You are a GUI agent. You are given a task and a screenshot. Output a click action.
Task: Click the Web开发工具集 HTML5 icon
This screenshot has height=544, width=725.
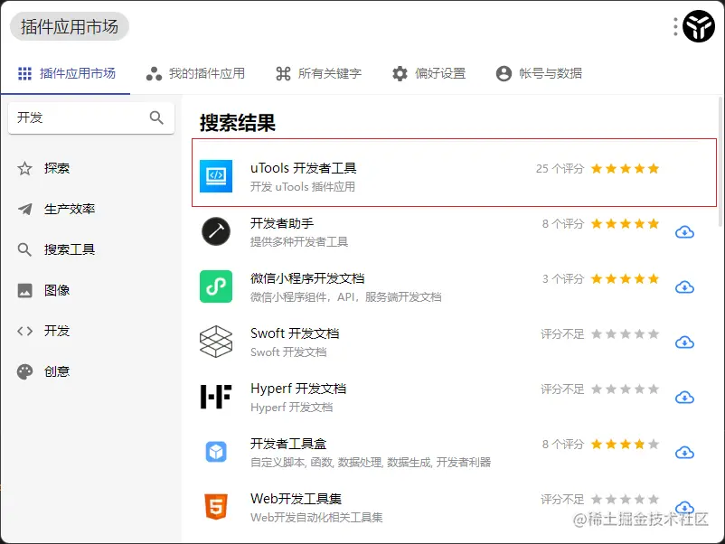pos(216,507)
